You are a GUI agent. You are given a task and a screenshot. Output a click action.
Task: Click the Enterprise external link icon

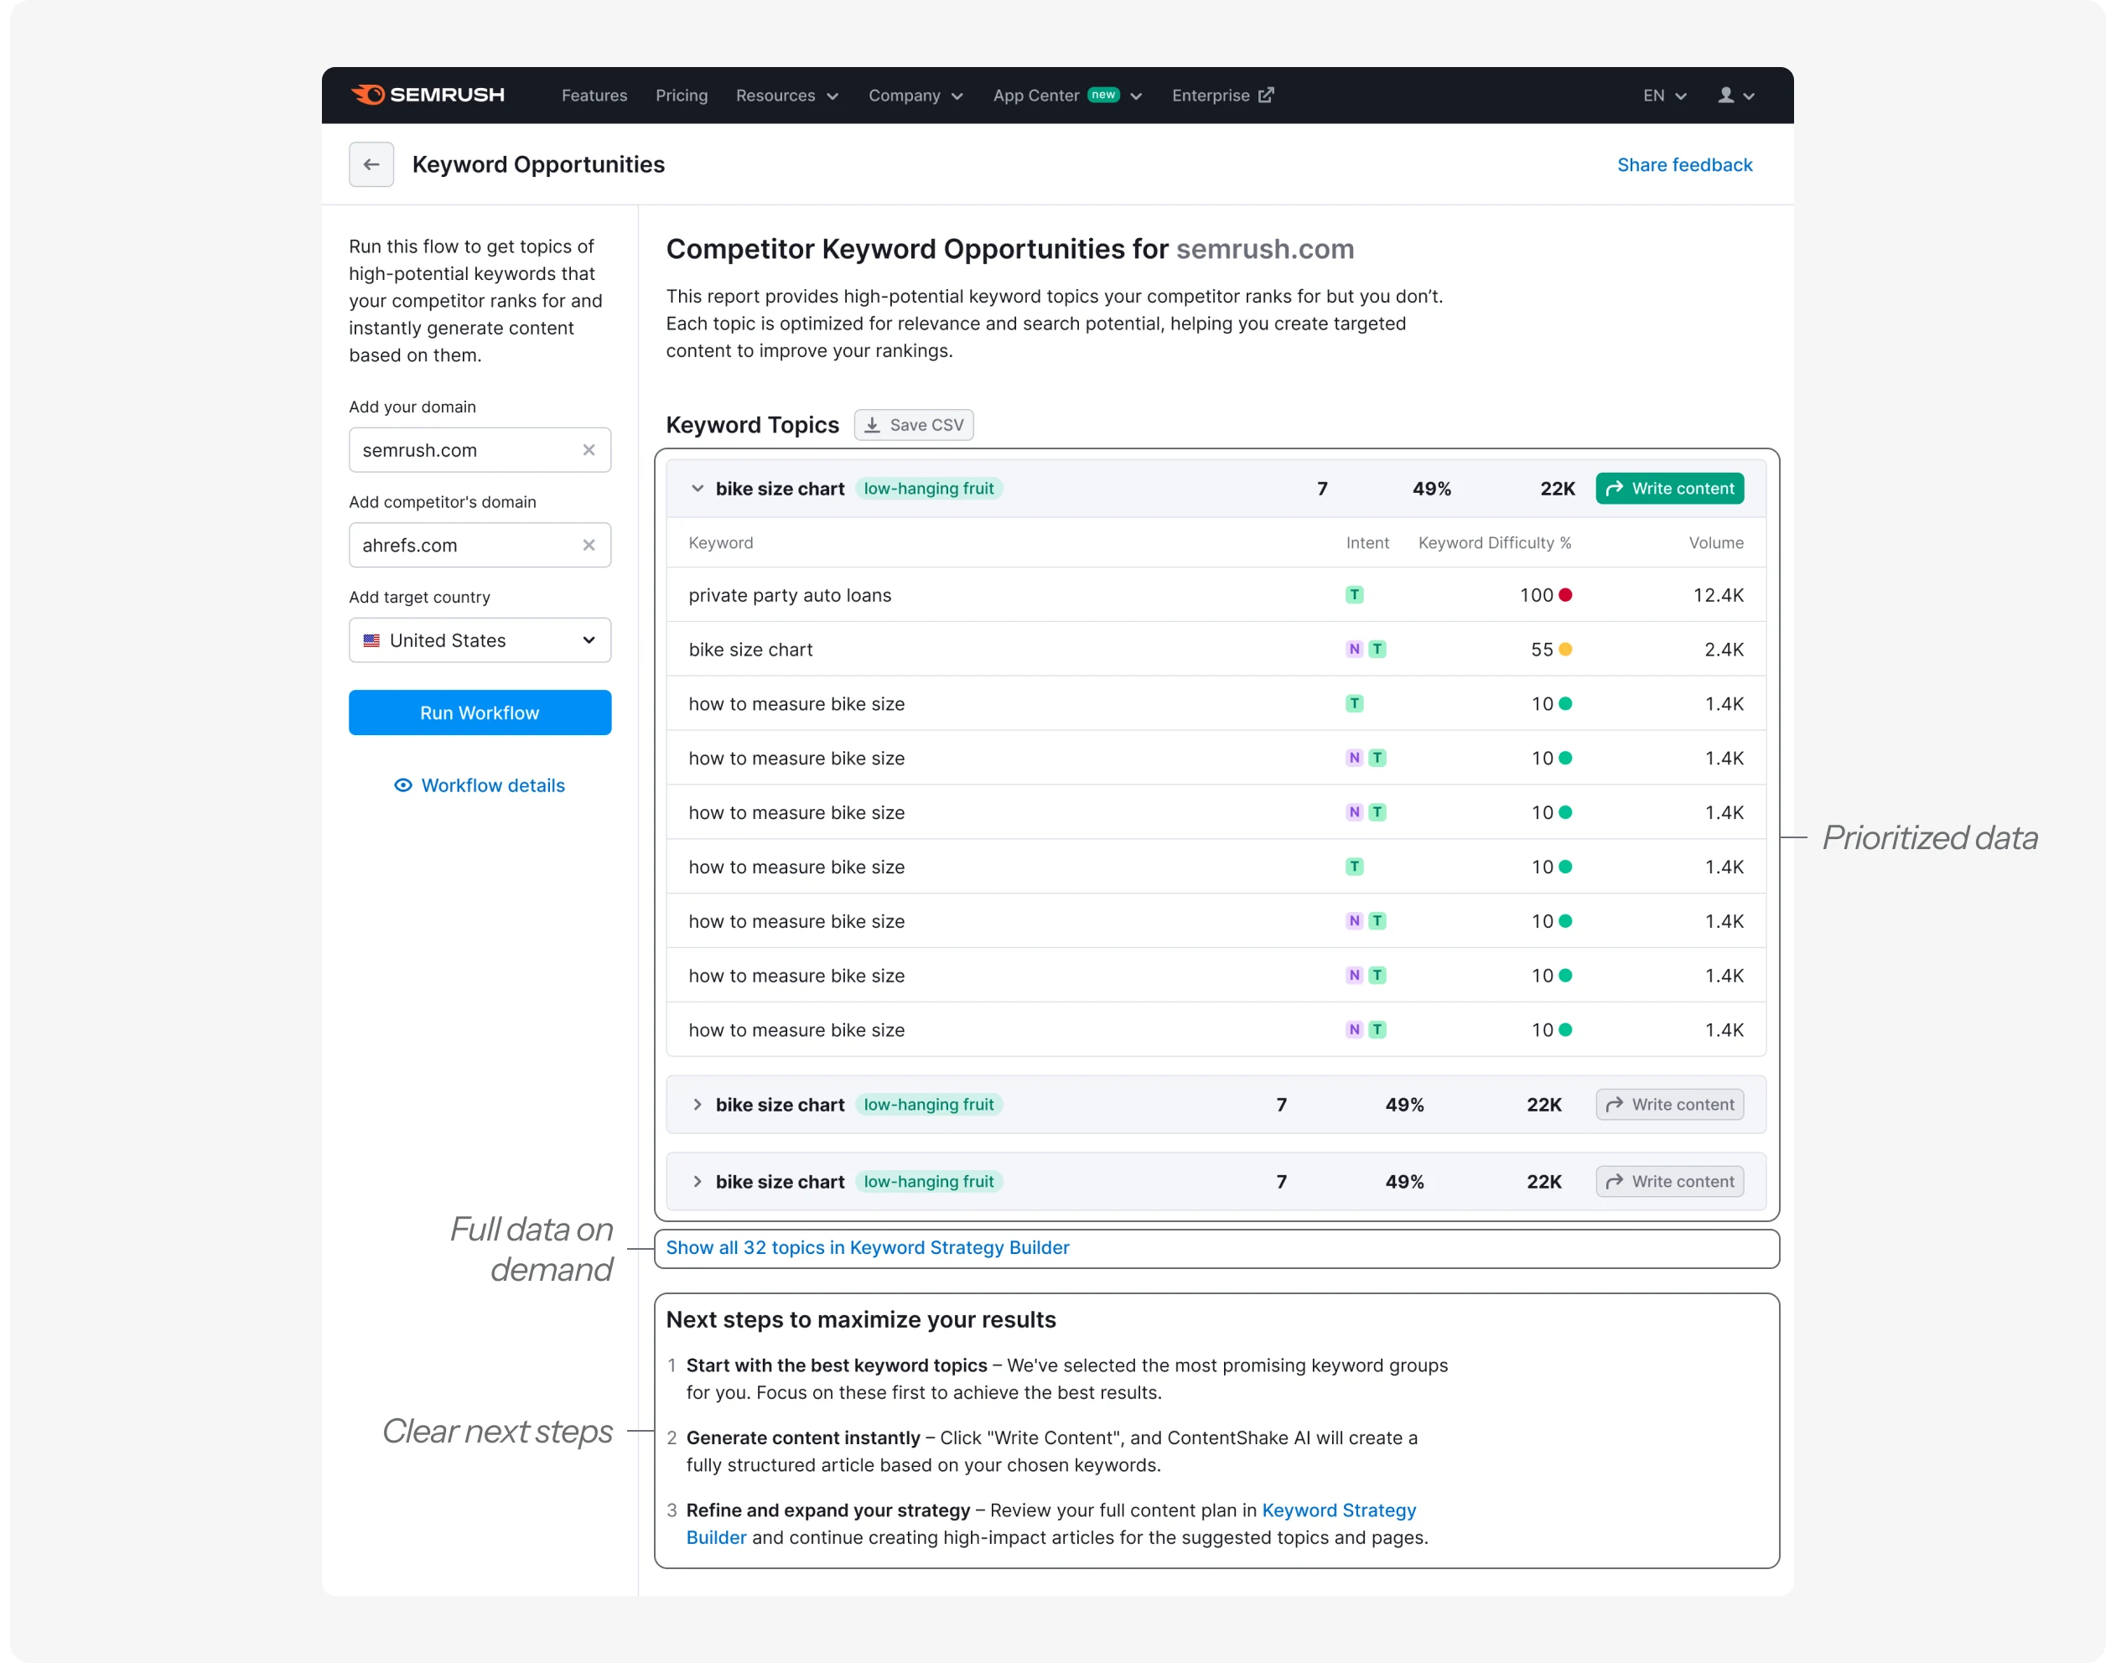[x=1266, y=95]
